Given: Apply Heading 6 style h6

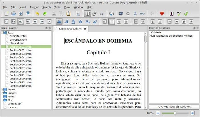Looking at the screenshot, I should coord(42,22).
